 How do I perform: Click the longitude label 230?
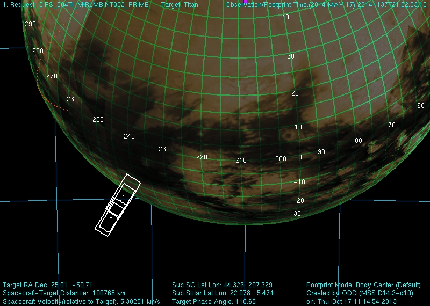pyautogui.click(x=164, y=149)
